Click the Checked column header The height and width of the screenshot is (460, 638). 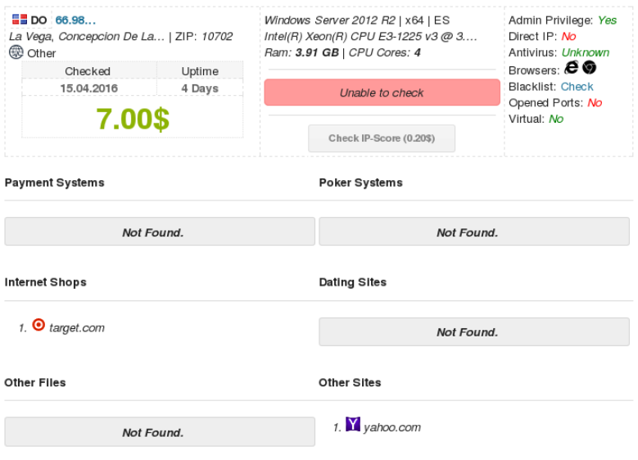(88, 71)
